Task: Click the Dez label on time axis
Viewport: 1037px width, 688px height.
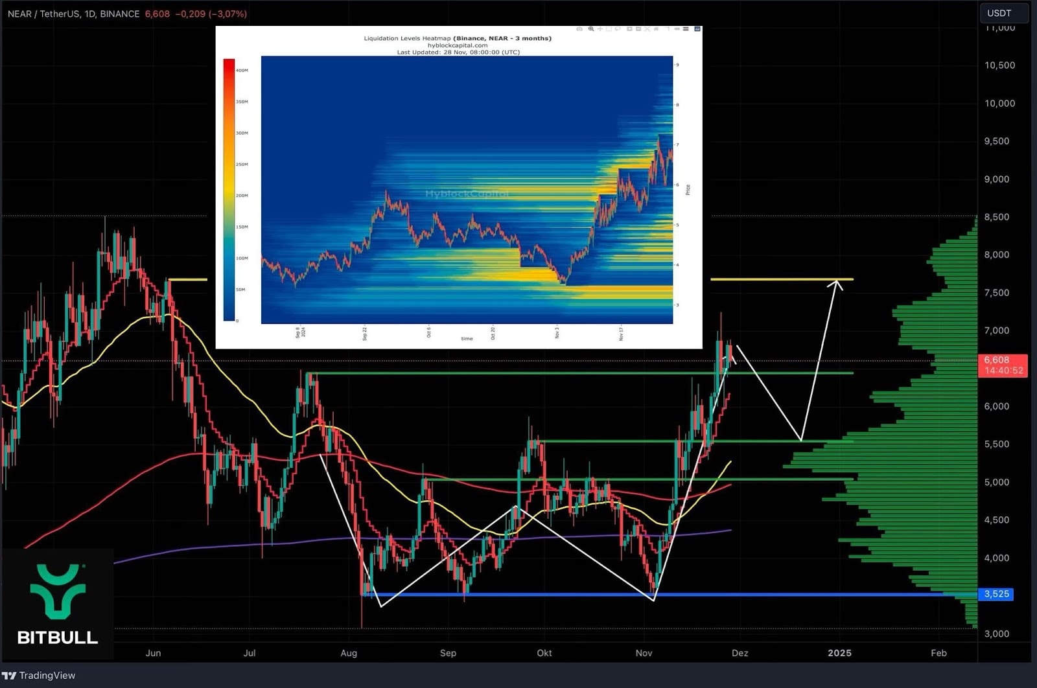Action: (740, 653)
